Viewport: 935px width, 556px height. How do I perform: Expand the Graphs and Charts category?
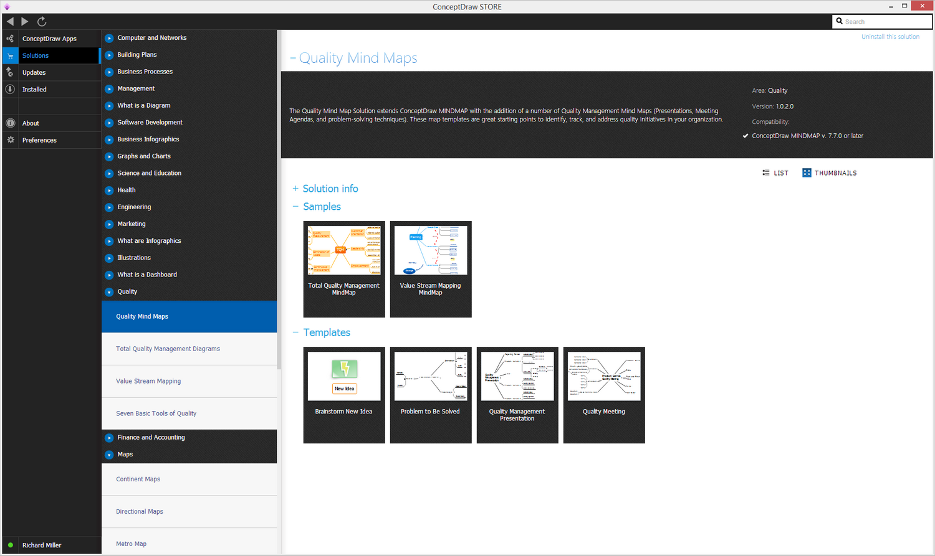click(109, 156)
